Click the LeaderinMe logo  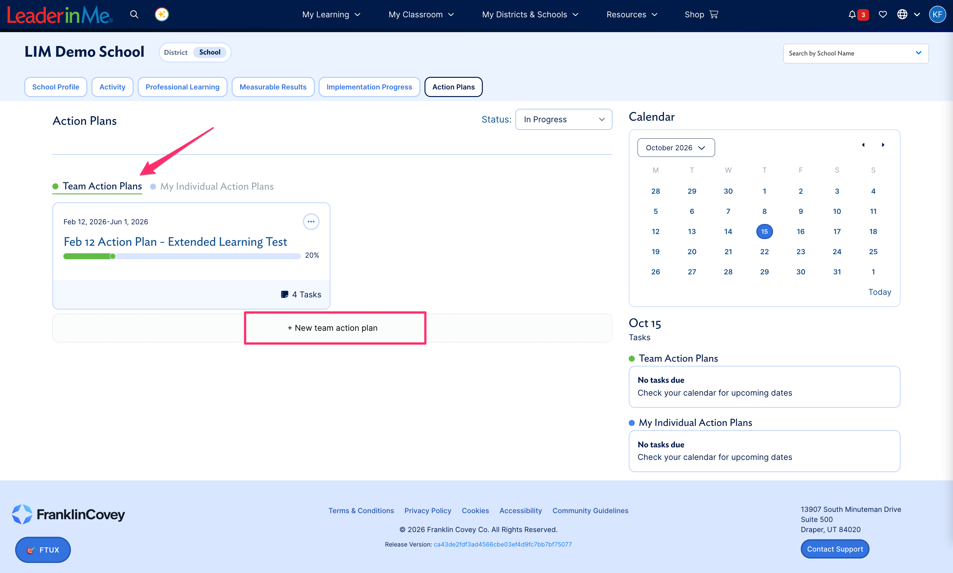[x=60, y=15]
